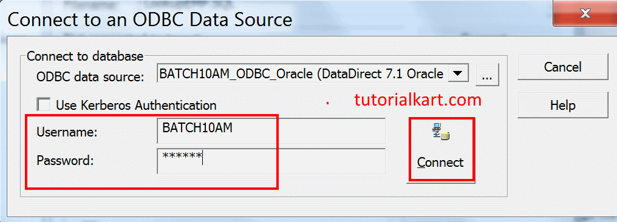The width and height of the screenshot is (617, 222).
Task: Select the ODBC data source combo box
Action: (312, 73)
